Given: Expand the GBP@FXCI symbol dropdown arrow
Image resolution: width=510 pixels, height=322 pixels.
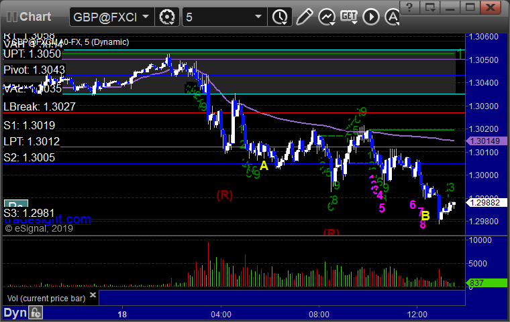Looking at the screenshot, I should coord(146,16).
